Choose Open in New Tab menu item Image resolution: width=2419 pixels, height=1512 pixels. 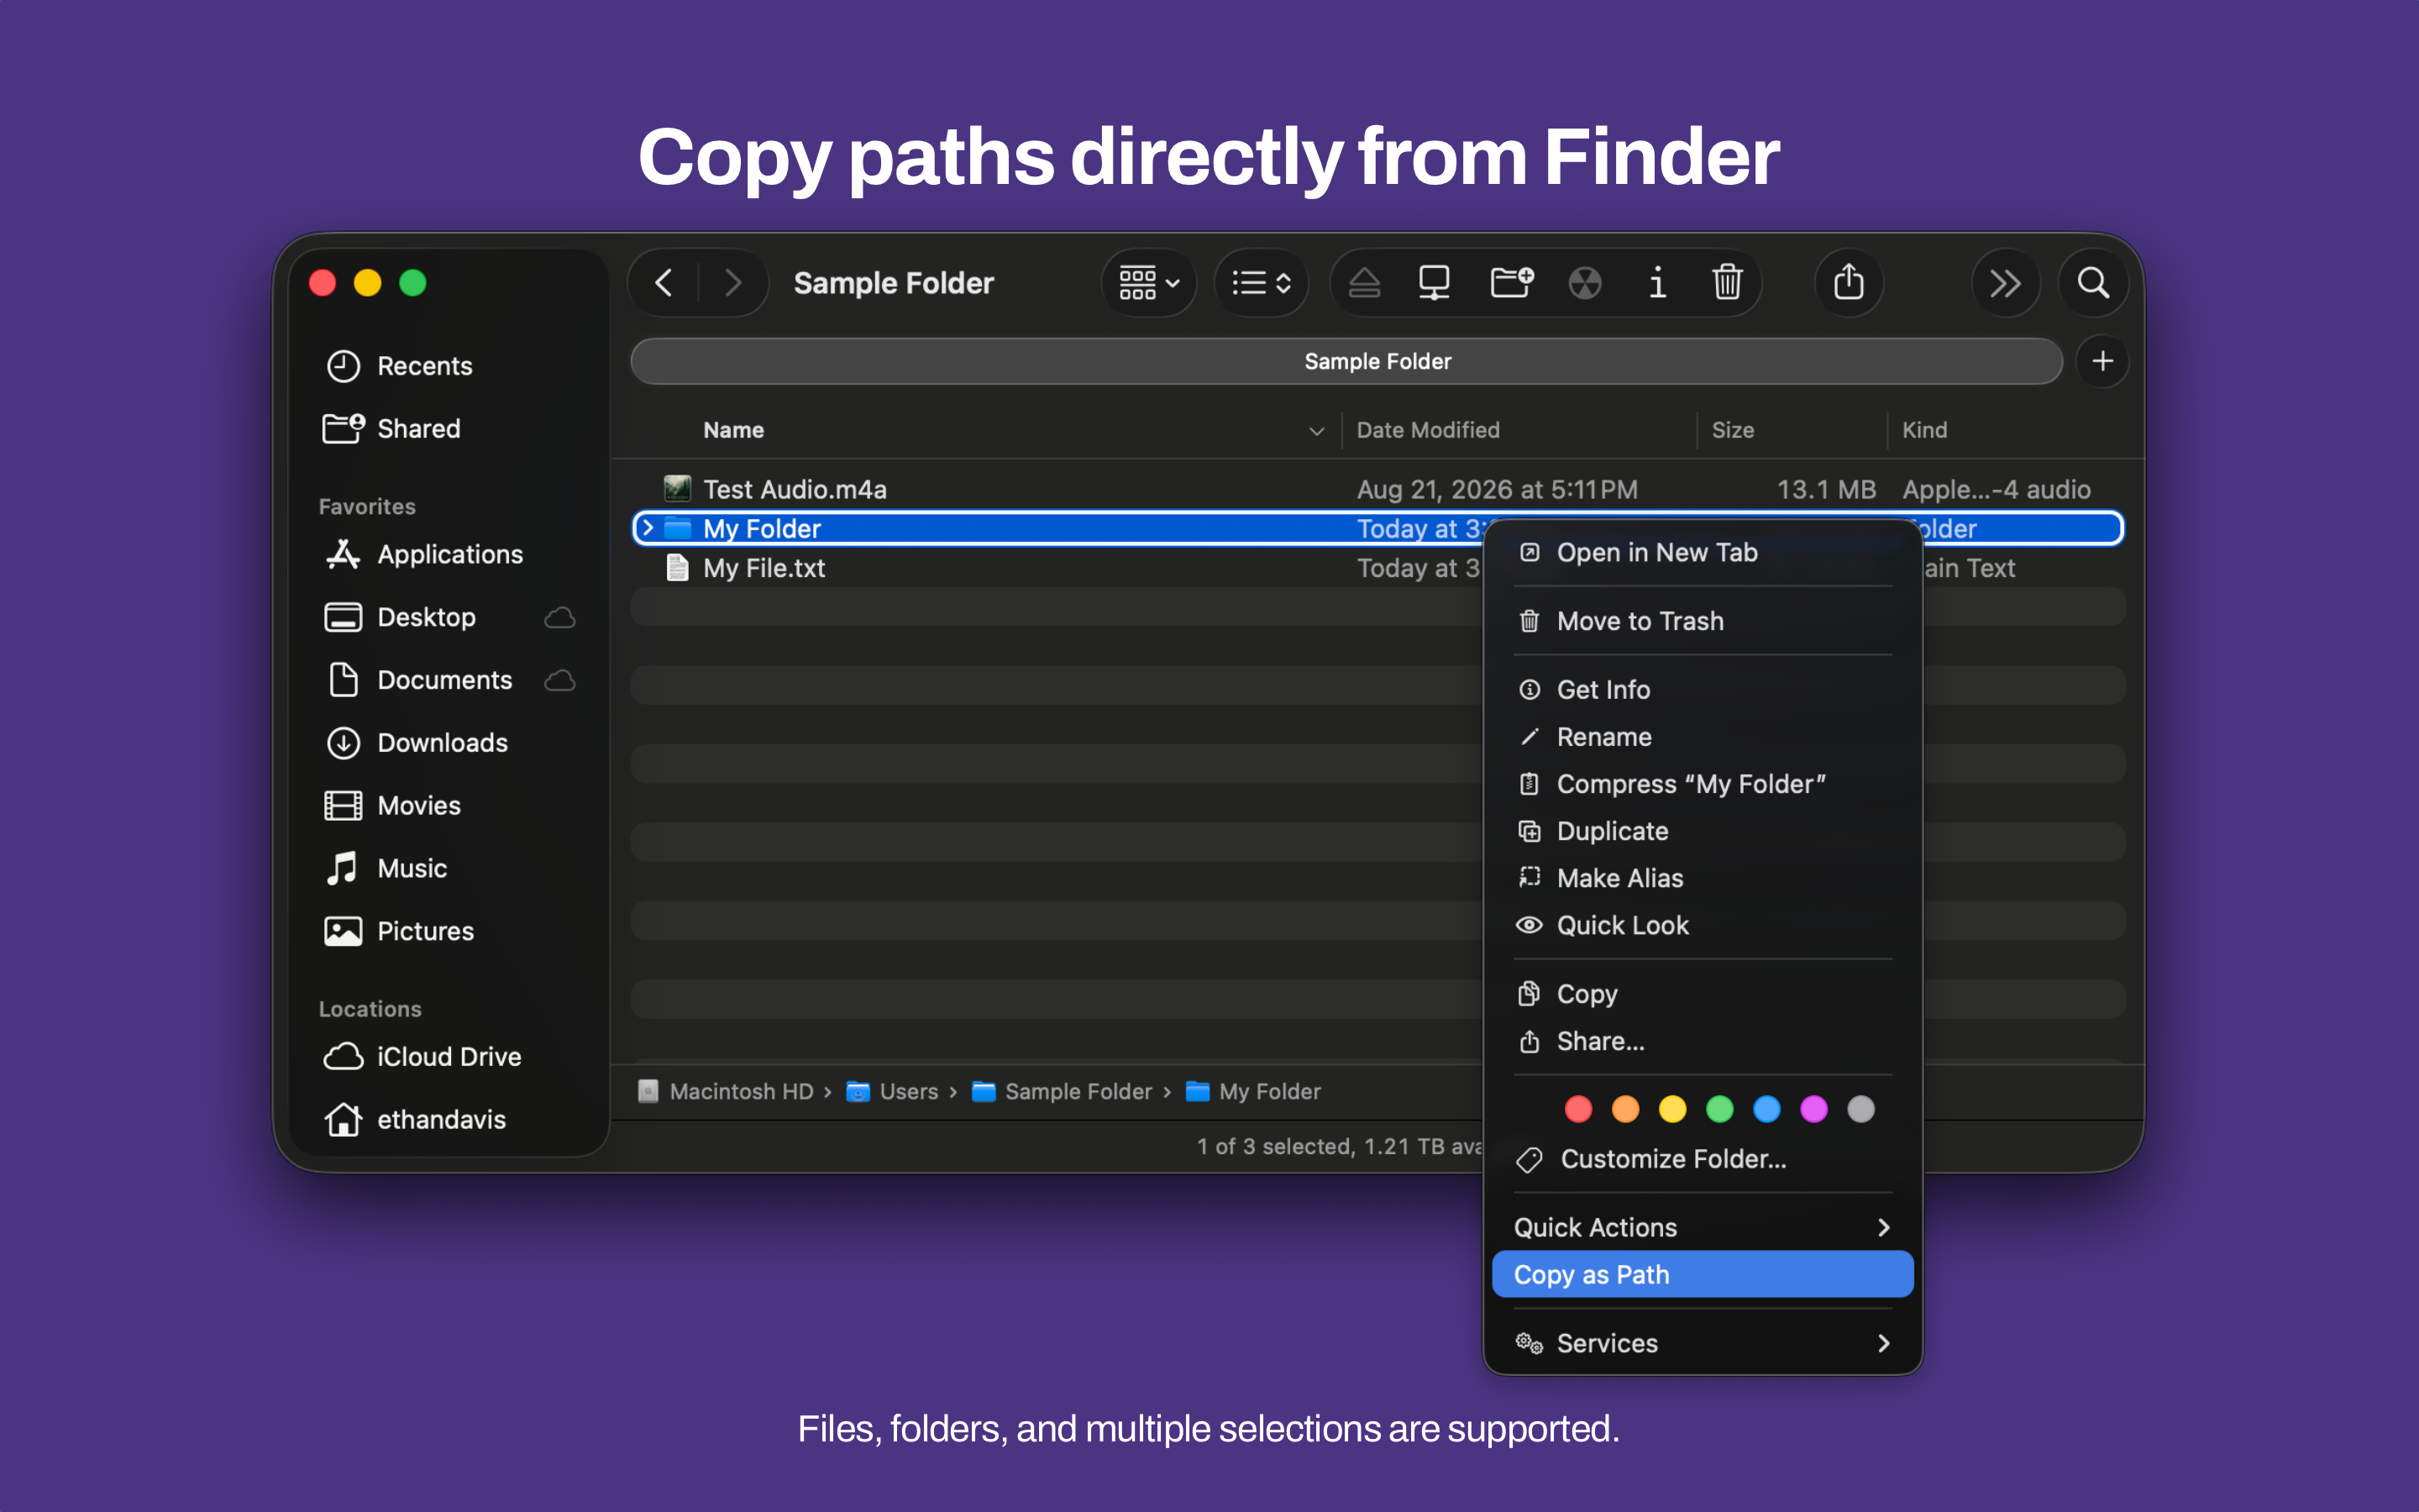(1703, 552)
